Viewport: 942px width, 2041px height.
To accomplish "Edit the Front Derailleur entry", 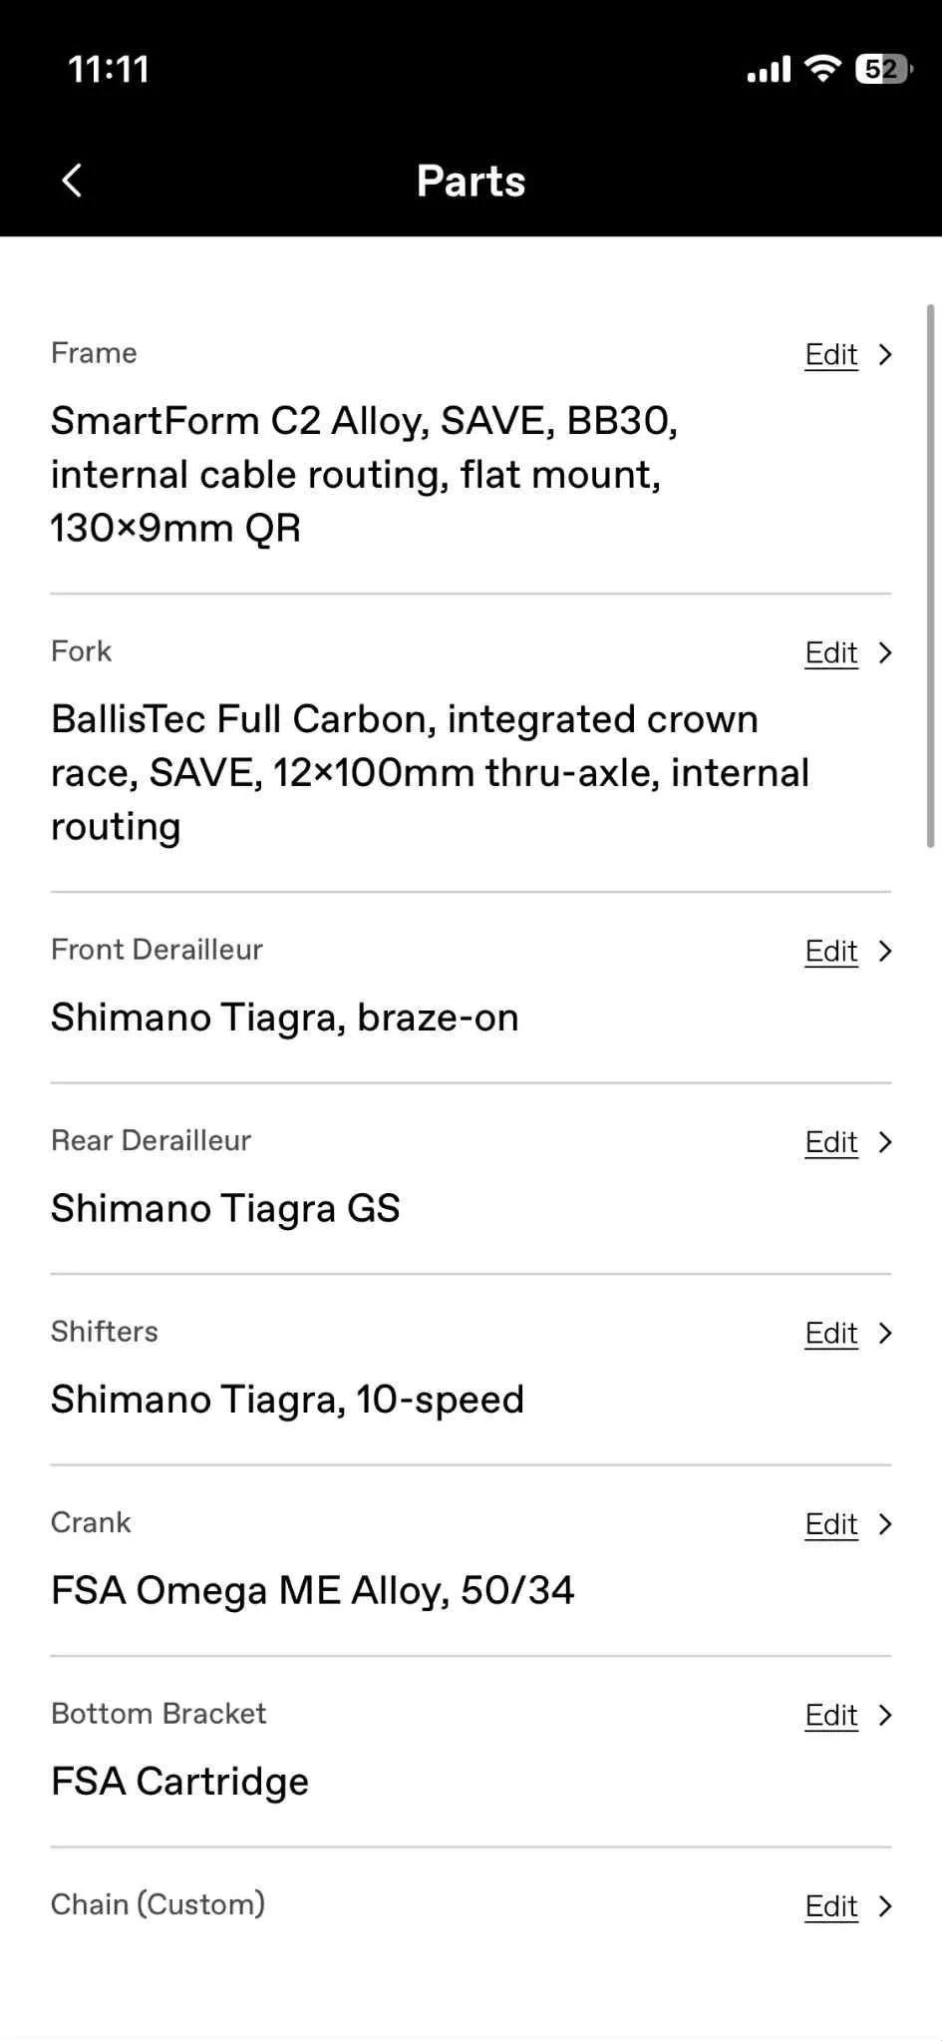I will (x=831, y=951).
